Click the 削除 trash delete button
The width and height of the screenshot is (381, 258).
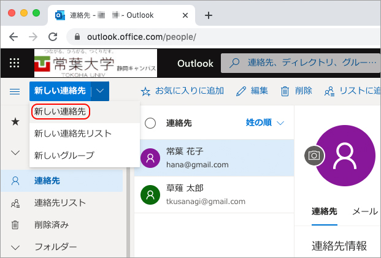296,91
